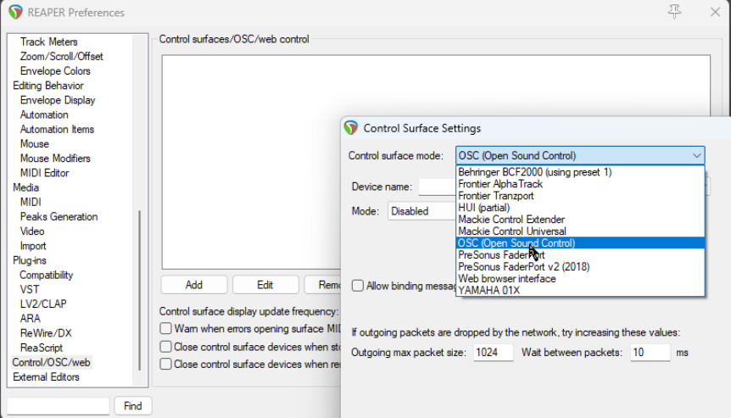
Task: Select Mouse Modifiers in preferences tree
Action: [x=55, y=159]
